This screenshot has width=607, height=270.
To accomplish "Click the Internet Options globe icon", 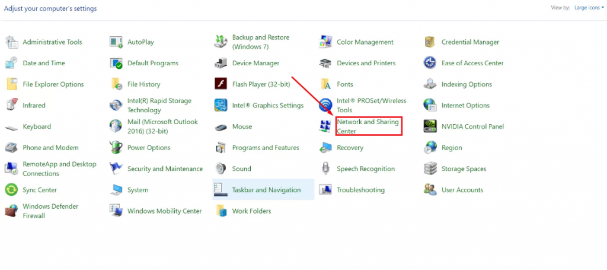I will (430, 106).
